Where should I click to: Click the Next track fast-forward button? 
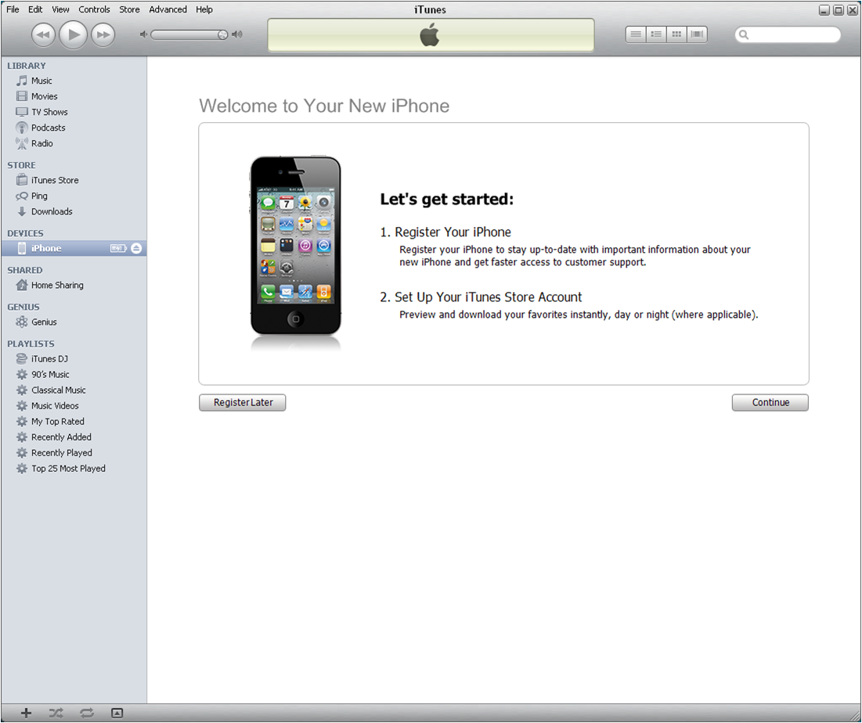pyautogui.click(x=103, y=35)
